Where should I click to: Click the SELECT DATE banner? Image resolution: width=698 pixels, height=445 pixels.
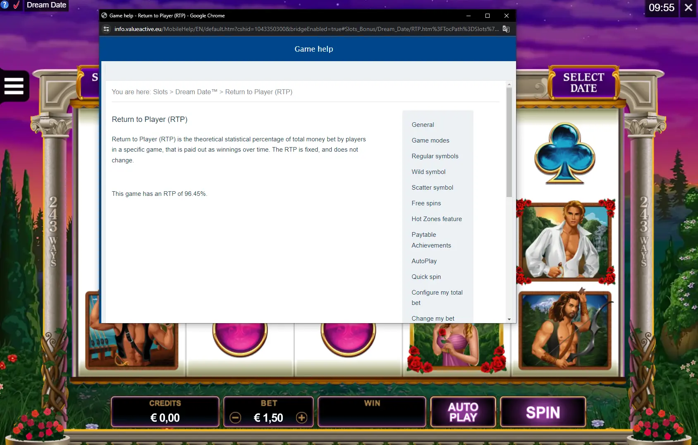(x=583, y=83)
